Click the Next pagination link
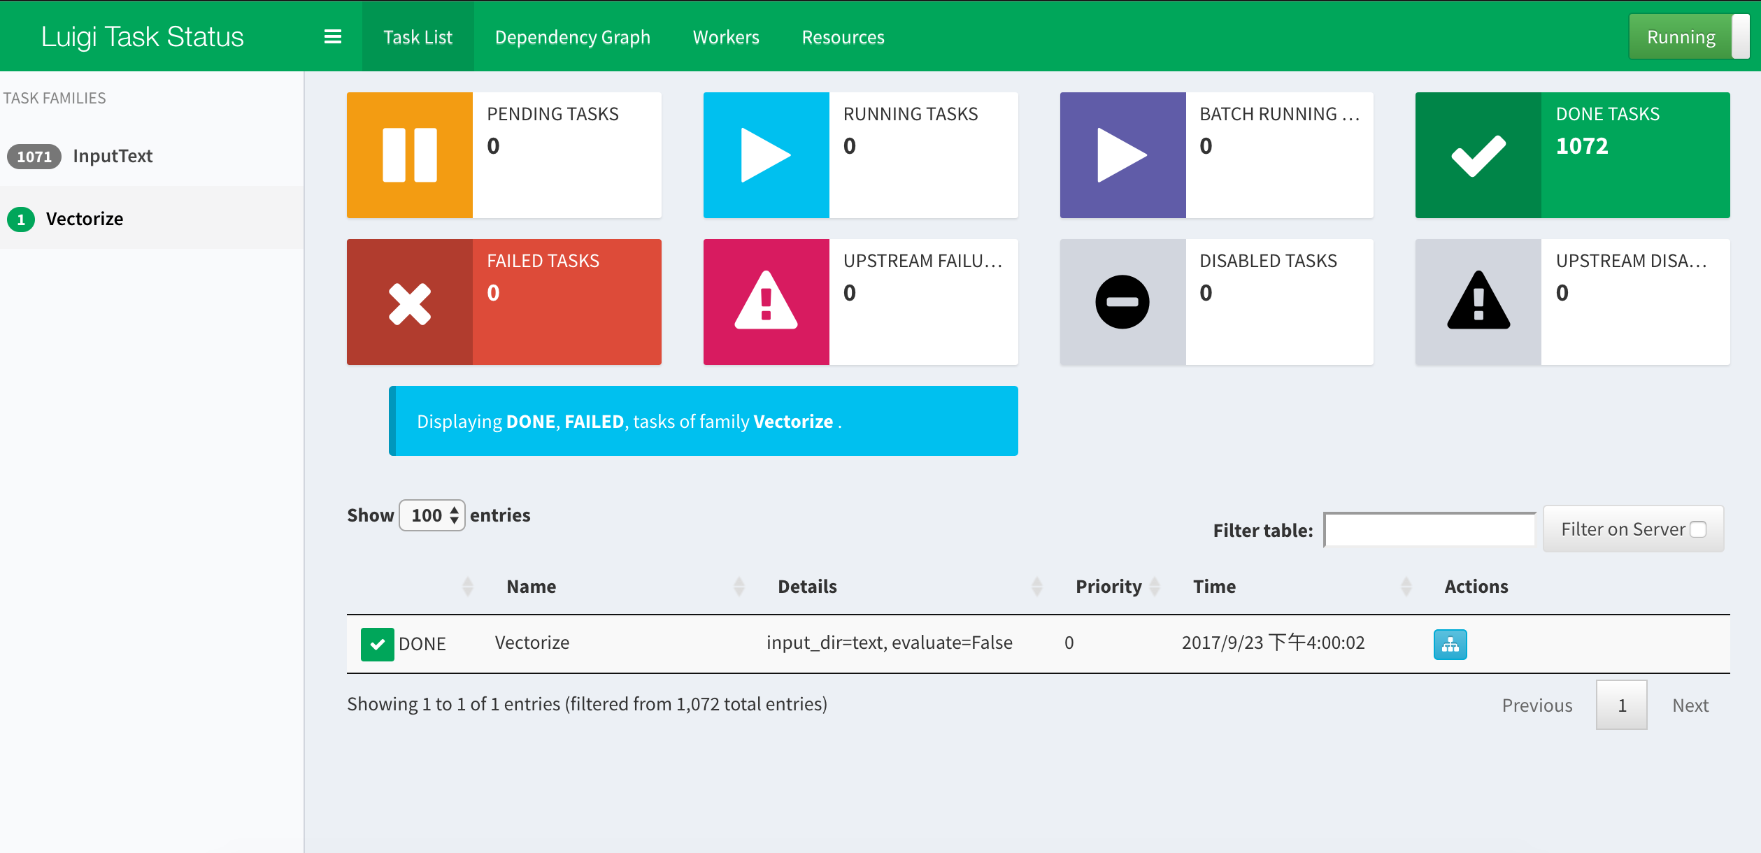 click(x=1690, y=705)
